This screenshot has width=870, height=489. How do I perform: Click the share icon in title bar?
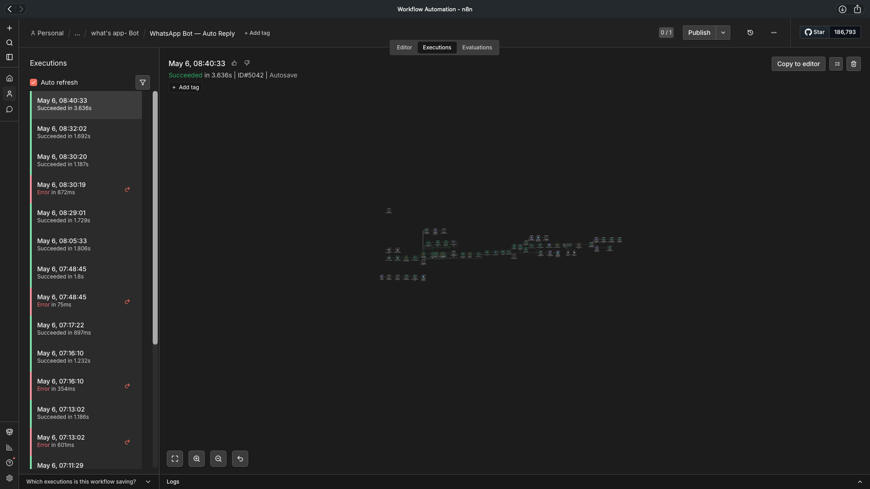tap(857, 9)
